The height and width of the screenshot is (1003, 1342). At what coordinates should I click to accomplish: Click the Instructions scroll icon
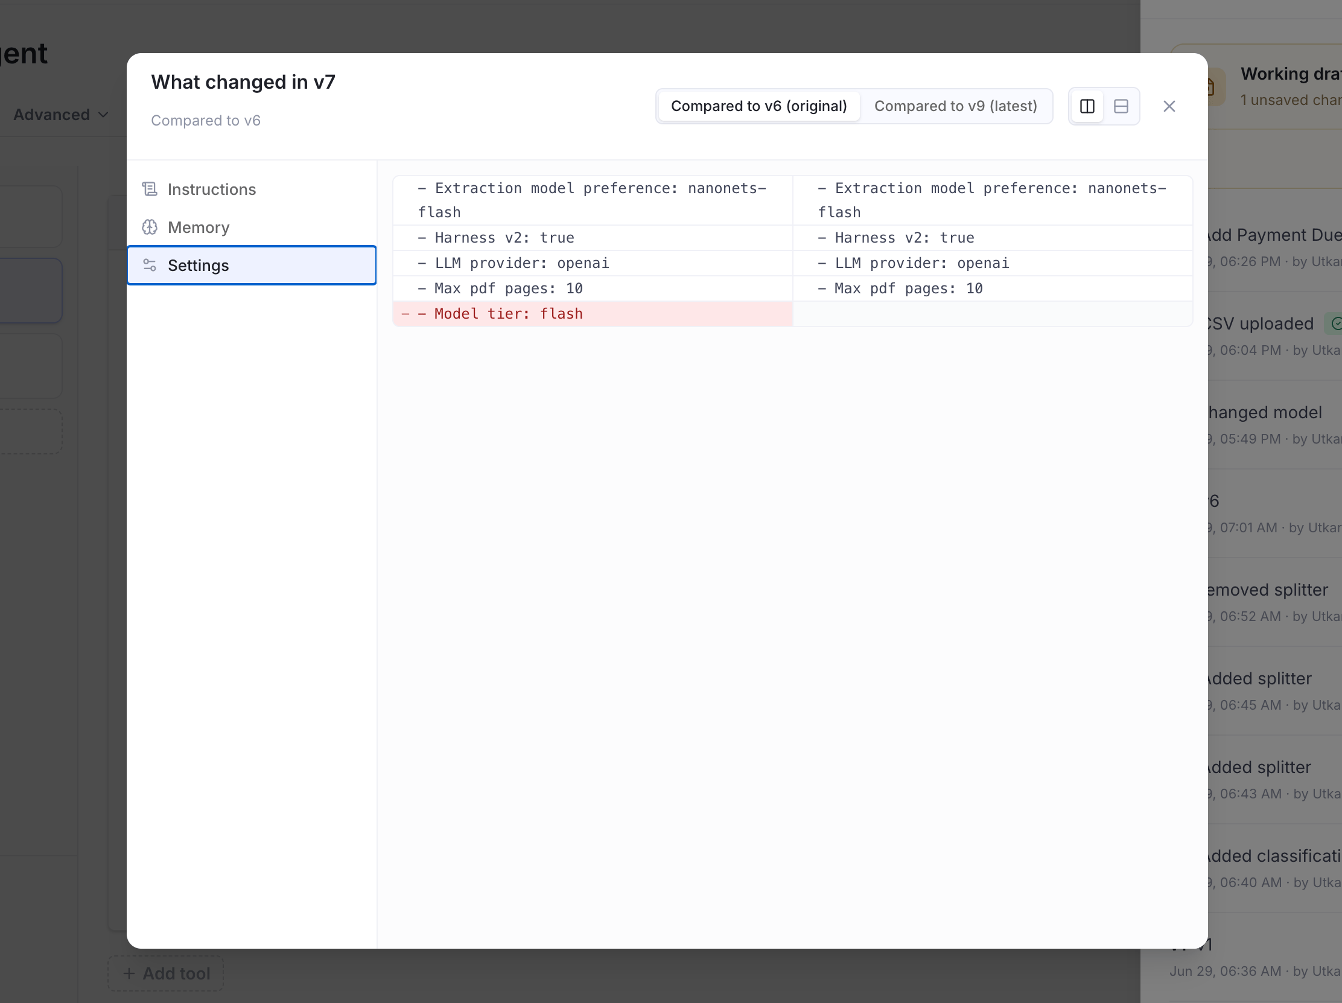coord(150,189)
